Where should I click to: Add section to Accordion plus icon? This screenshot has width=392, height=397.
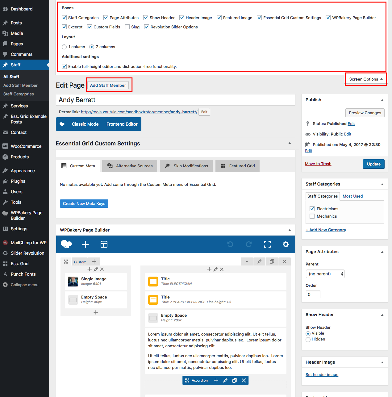pos(216,380)
